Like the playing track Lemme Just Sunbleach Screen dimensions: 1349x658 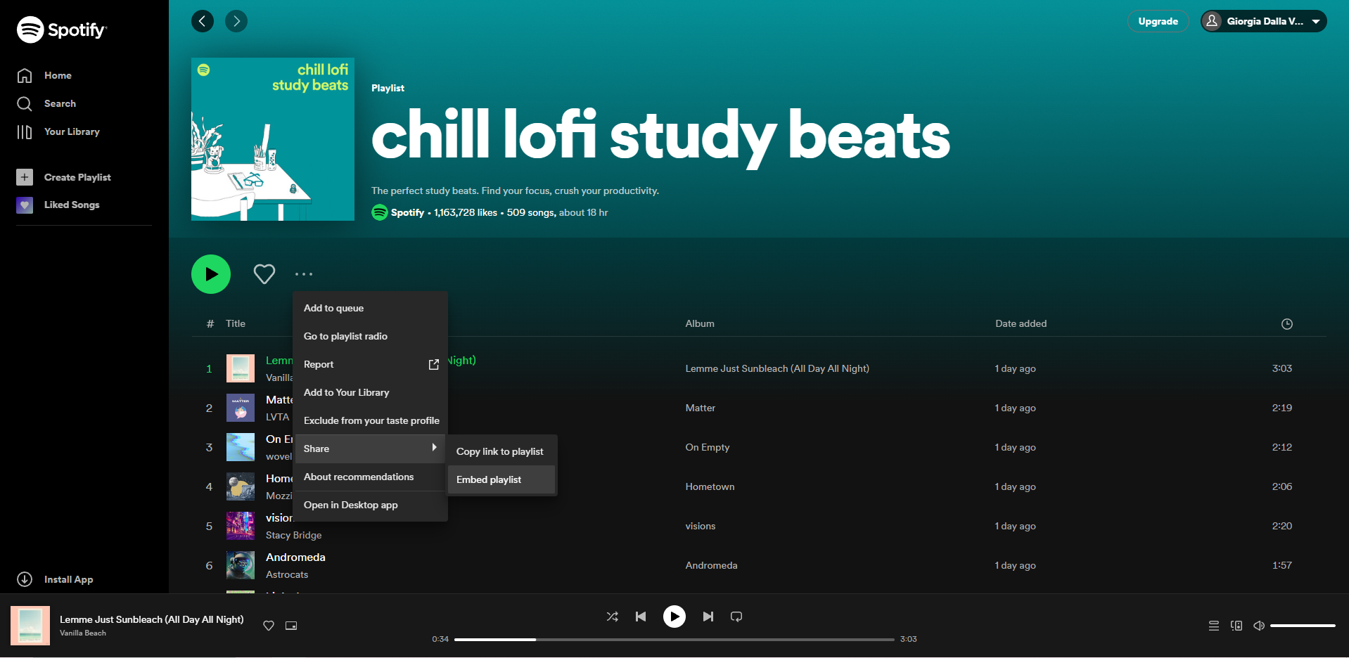[268, 626]
